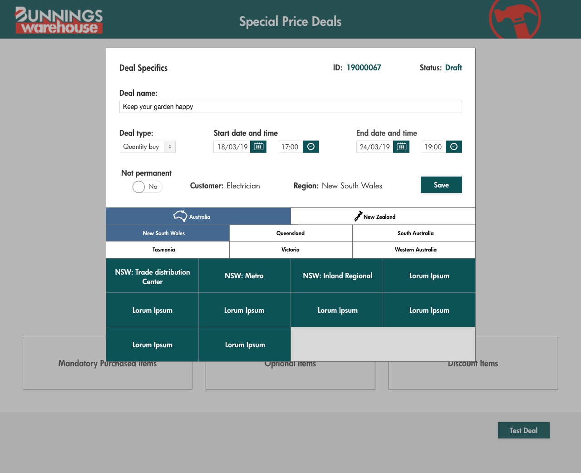The image size is (581, 473).
Task: Open the start date calendar picker
Action: coord(258,147)
